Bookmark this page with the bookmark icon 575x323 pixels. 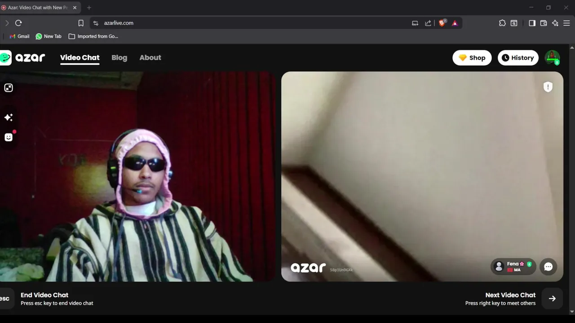[x=81, y=23]
